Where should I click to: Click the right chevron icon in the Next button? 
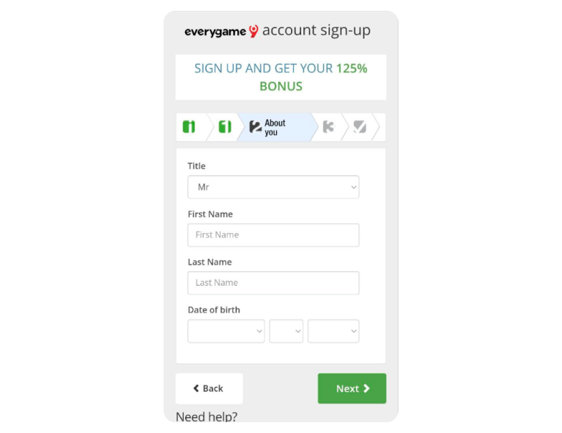click(x=366, y=388)
